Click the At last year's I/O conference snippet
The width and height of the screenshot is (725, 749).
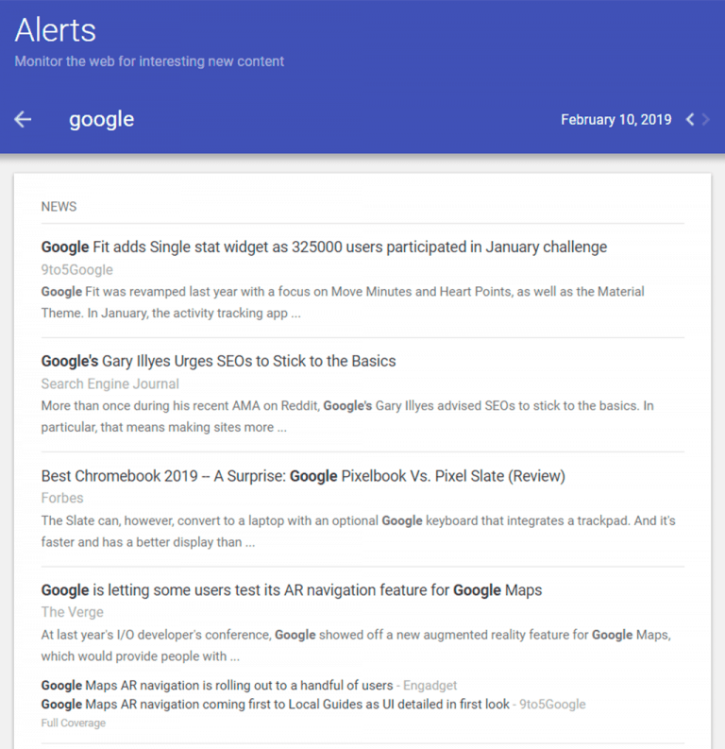click(356, 645)
